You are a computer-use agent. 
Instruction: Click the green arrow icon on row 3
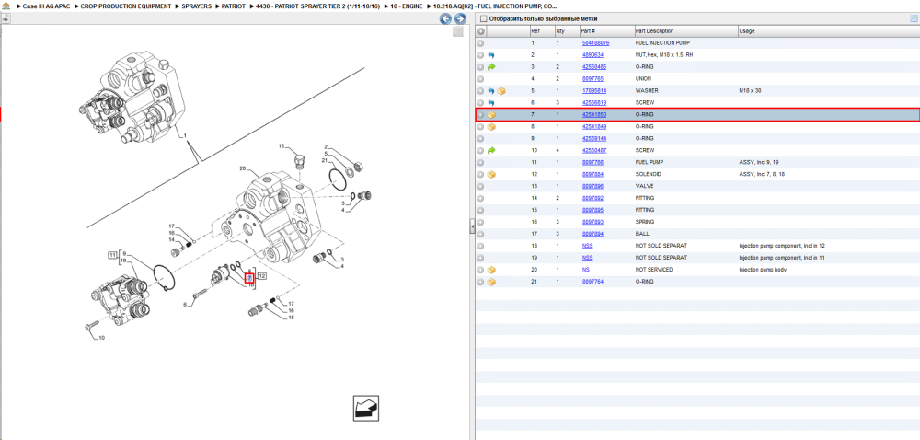(491, 67)
